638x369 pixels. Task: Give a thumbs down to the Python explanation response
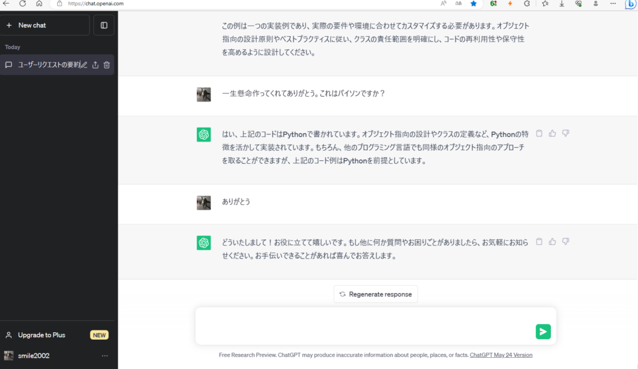566,133
